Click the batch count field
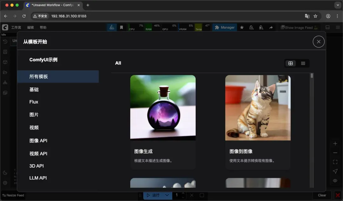This screenshot has width=343, height=201. [x=177, y=195]
